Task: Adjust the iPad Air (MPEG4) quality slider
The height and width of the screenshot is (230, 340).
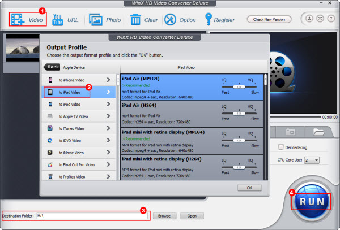Action: point(240,87)
